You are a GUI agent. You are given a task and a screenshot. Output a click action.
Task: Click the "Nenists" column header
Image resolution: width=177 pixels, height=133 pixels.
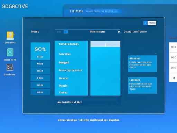[98, 32]
